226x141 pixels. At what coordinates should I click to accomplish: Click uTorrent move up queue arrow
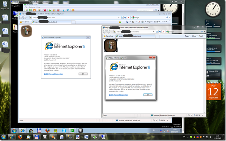64,10
